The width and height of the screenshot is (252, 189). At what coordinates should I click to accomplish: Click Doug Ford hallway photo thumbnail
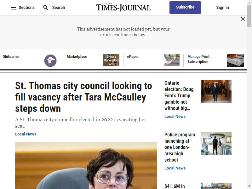216,92
